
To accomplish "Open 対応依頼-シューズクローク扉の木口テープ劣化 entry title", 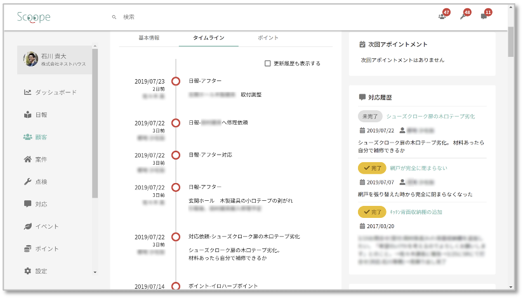I will pyautogui.click(x=244, y=236).
